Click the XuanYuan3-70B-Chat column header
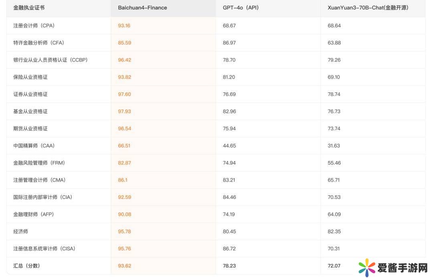Image resolution: width=433 pixels, height=278 pixels. [x=368, y=8]
